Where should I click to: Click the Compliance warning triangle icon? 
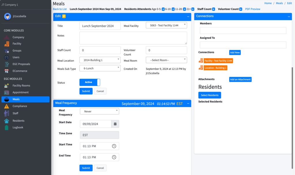pyautogui.click(x=7, y=106)
